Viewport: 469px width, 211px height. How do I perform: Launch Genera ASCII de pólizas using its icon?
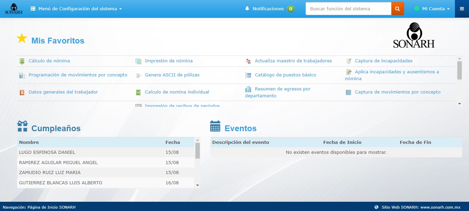click(138, 75)
